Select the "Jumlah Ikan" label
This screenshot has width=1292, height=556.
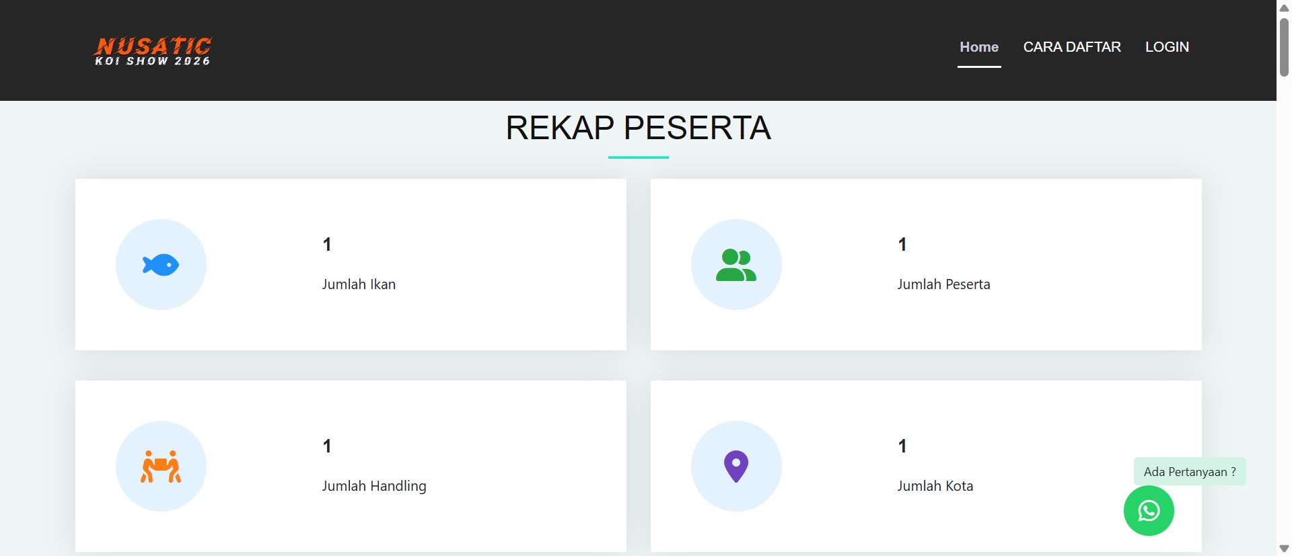(x=359, y=284)
